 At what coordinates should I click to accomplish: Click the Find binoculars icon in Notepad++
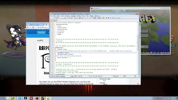pos(80,18)
